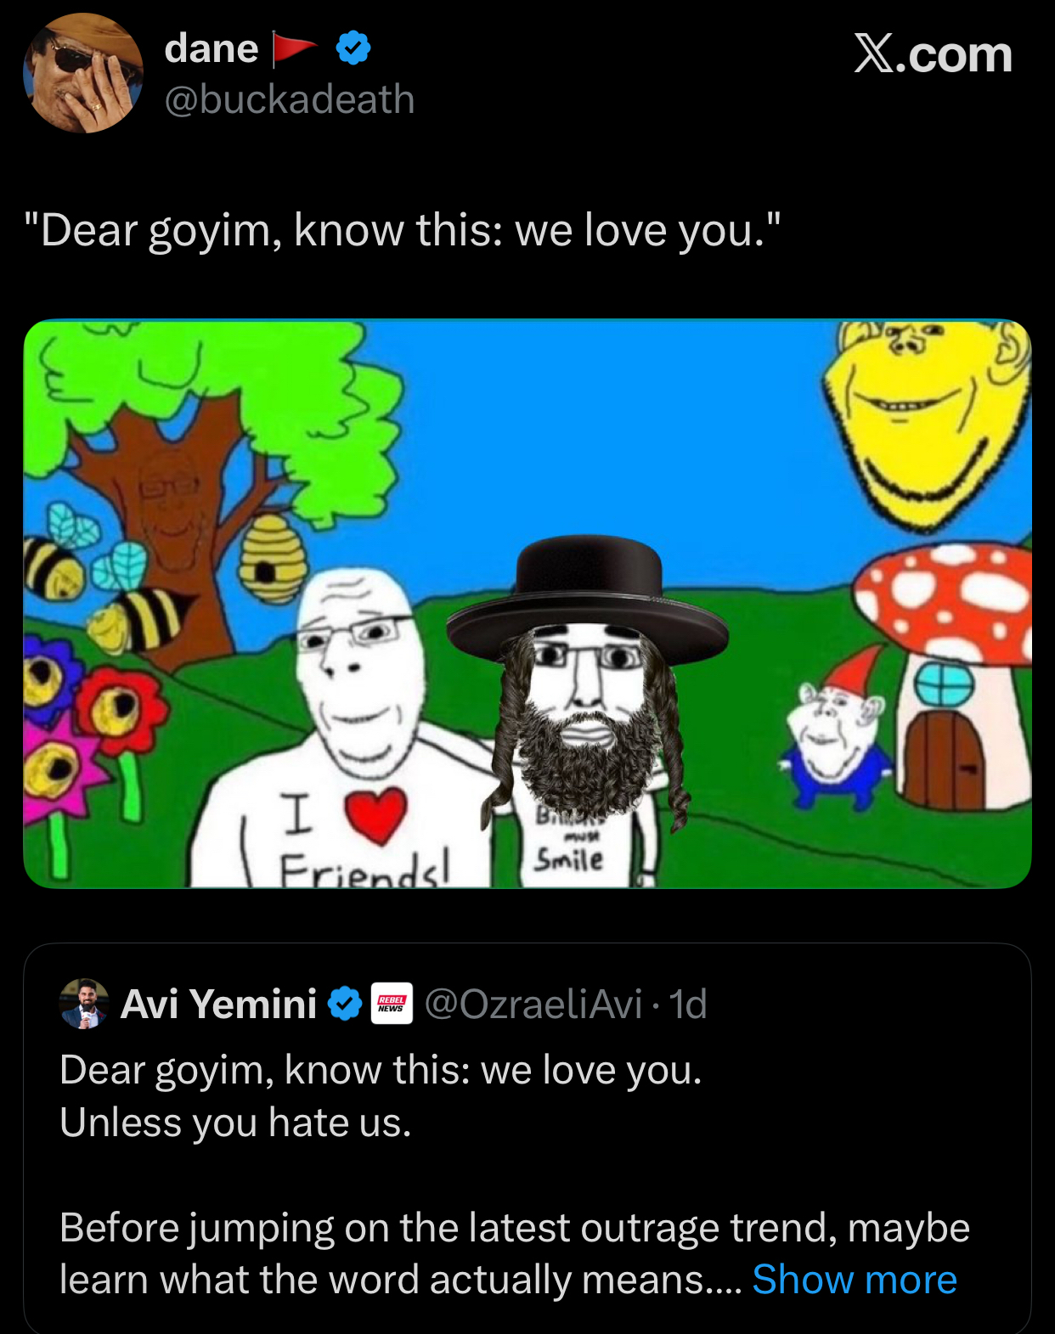The width and height of the screenshot is (1055, 1334).
Task: Open the attached cartoon meme image
Action: click(x=527, y=604)
